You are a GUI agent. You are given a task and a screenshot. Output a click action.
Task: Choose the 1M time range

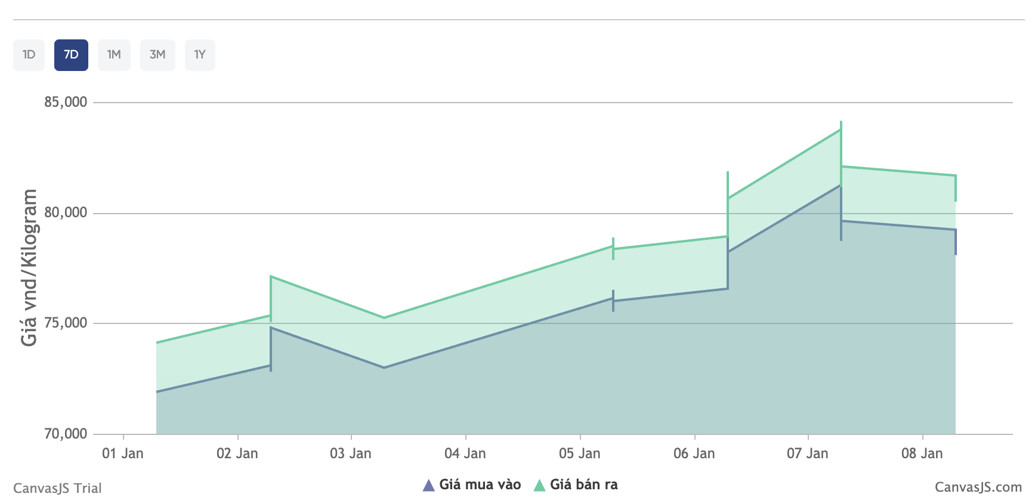click(114, 55)
